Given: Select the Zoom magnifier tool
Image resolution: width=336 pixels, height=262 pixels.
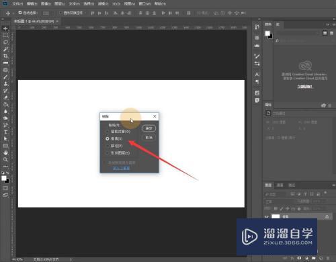Looking at the screenshot, I should (x=5, y=159).
